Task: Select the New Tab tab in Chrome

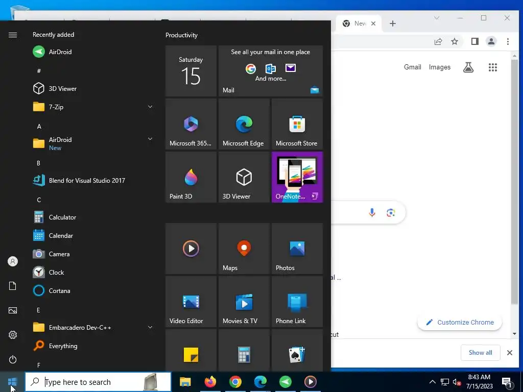Action: [x=360, y=23]
